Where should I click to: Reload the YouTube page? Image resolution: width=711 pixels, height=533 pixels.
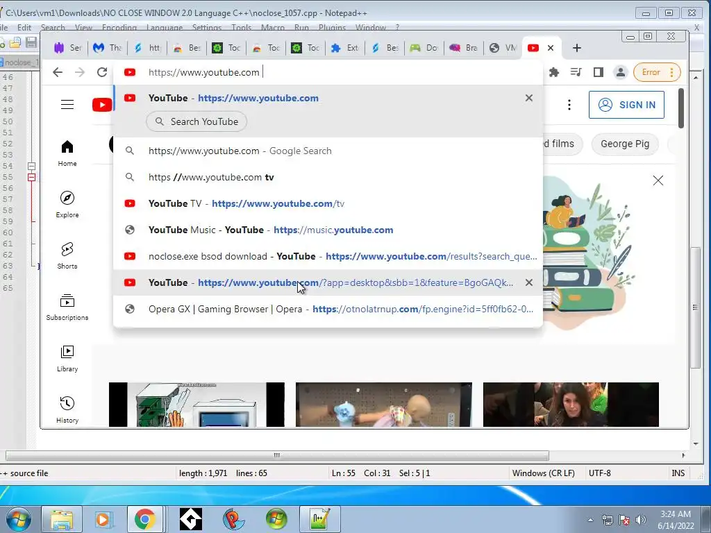(102, 72)
